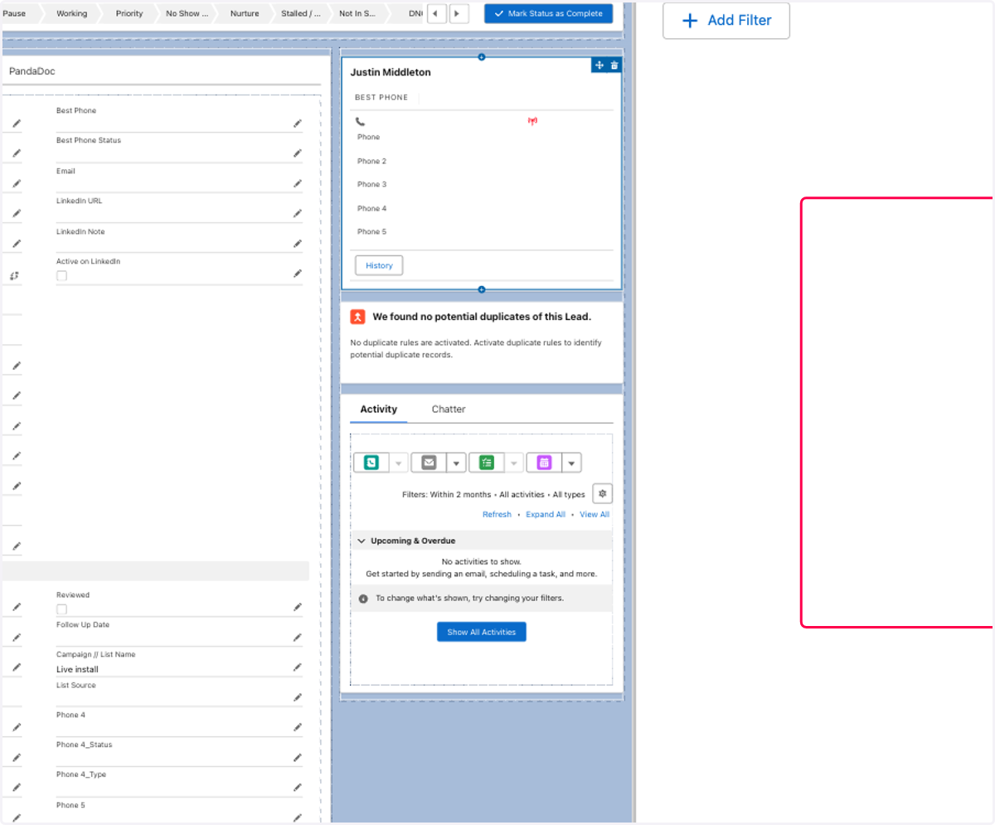995x825 pixels.
Task: Click the plus handle below the History button
Action: tap(482, 289)
